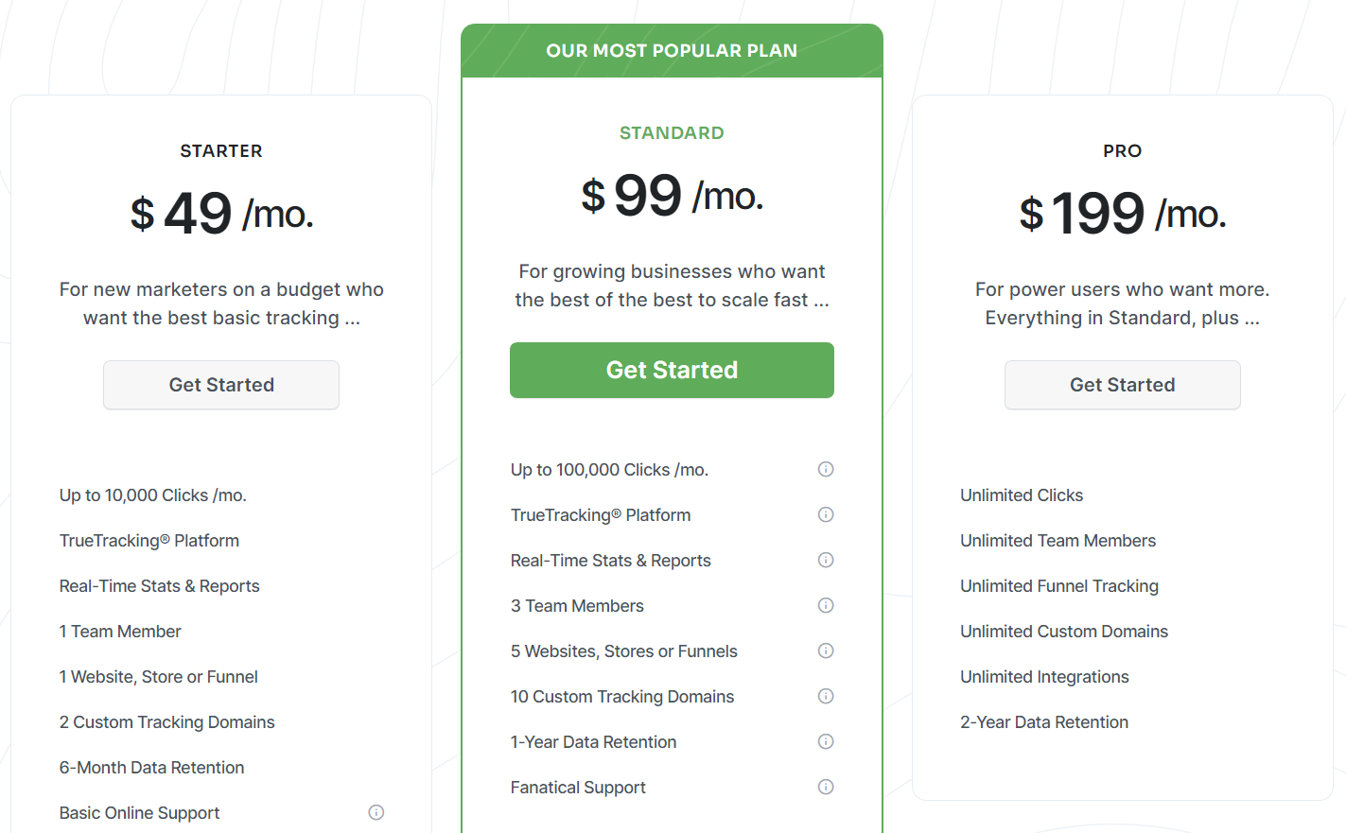Viewport: 1346px width, 833px height.
Task: Click the $199 /mo. Pro price
Action: [1123, 213]
